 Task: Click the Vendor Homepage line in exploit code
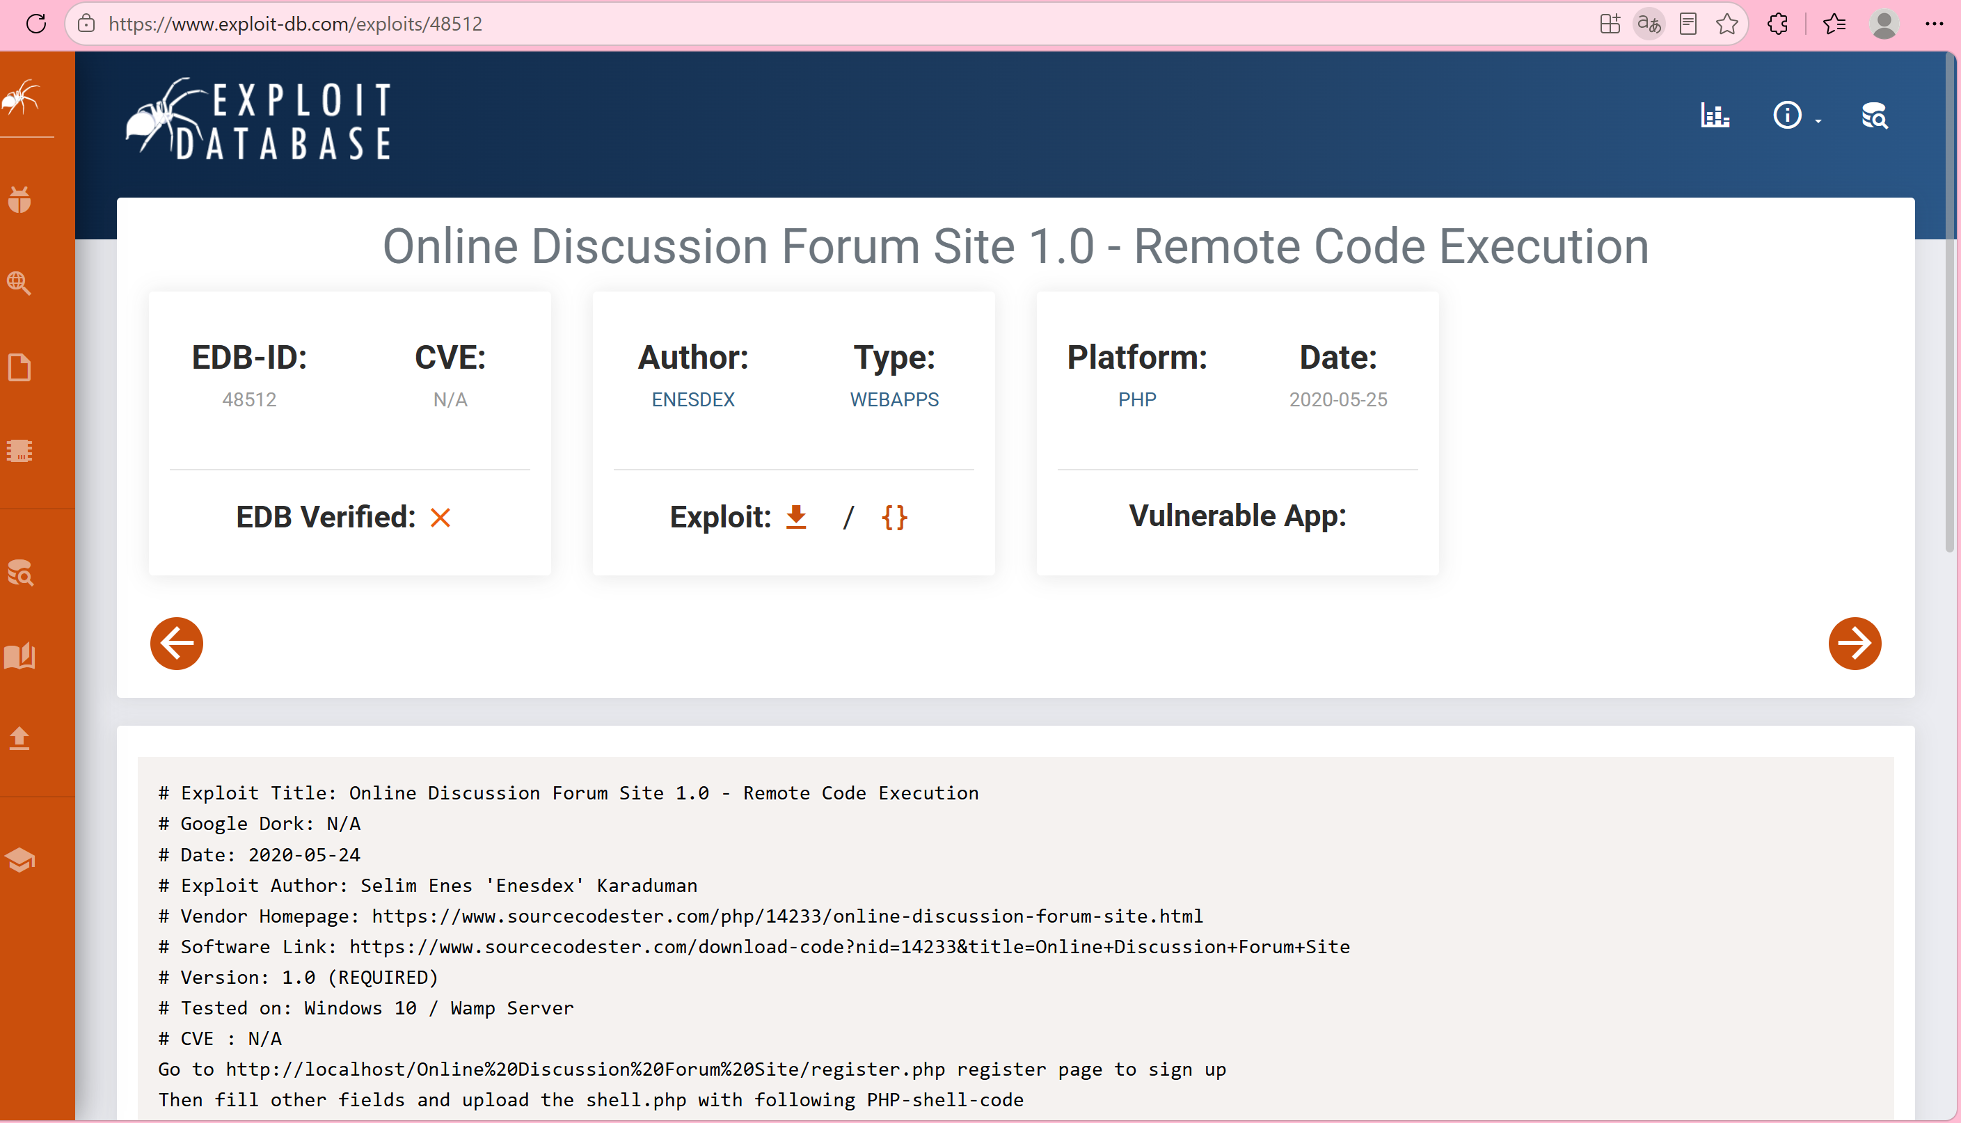tap(681, 916)
